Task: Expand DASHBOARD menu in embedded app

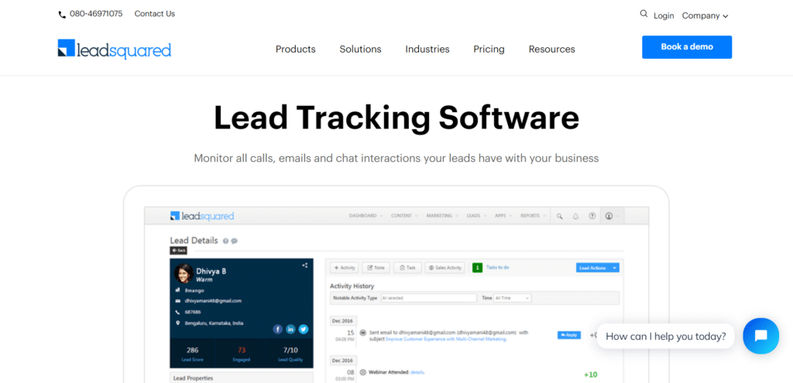Action: (x=366, y=216)
